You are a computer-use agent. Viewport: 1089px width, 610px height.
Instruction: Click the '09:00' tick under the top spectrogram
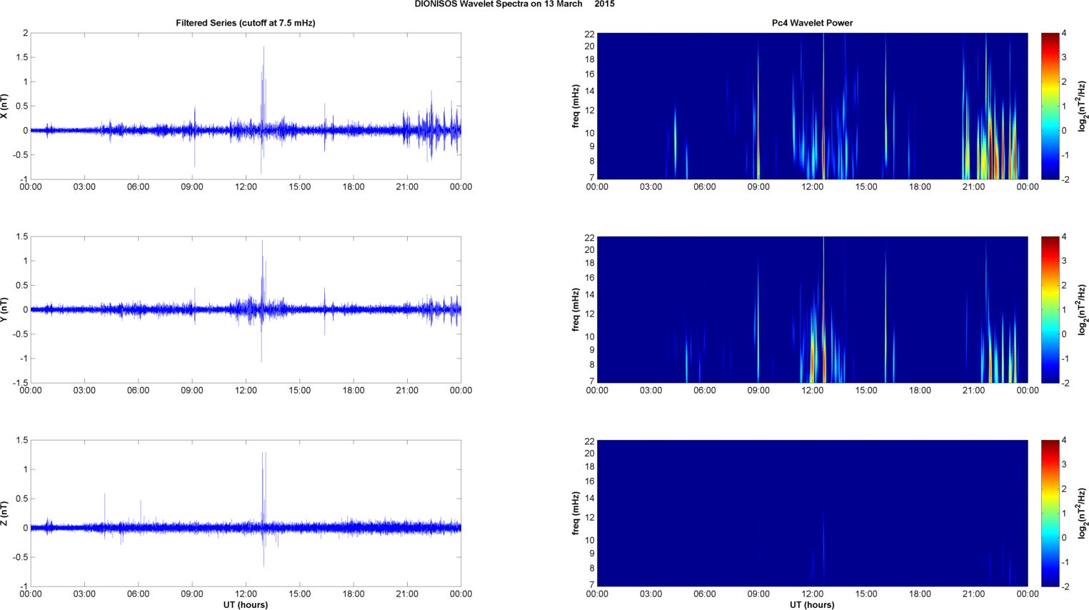tap(758, 187)
